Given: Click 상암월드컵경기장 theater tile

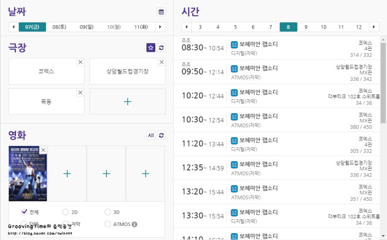Looking at the screenshot, I should [128, 71].
